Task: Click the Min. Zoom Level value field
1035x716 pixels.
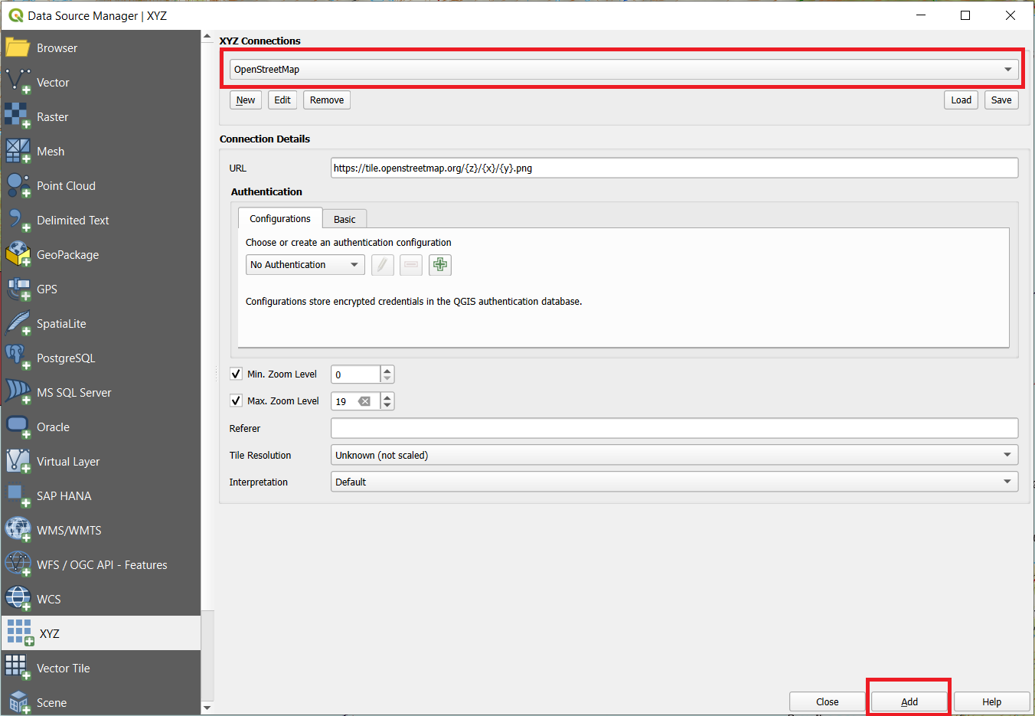Action: click(x=356, y=374)
